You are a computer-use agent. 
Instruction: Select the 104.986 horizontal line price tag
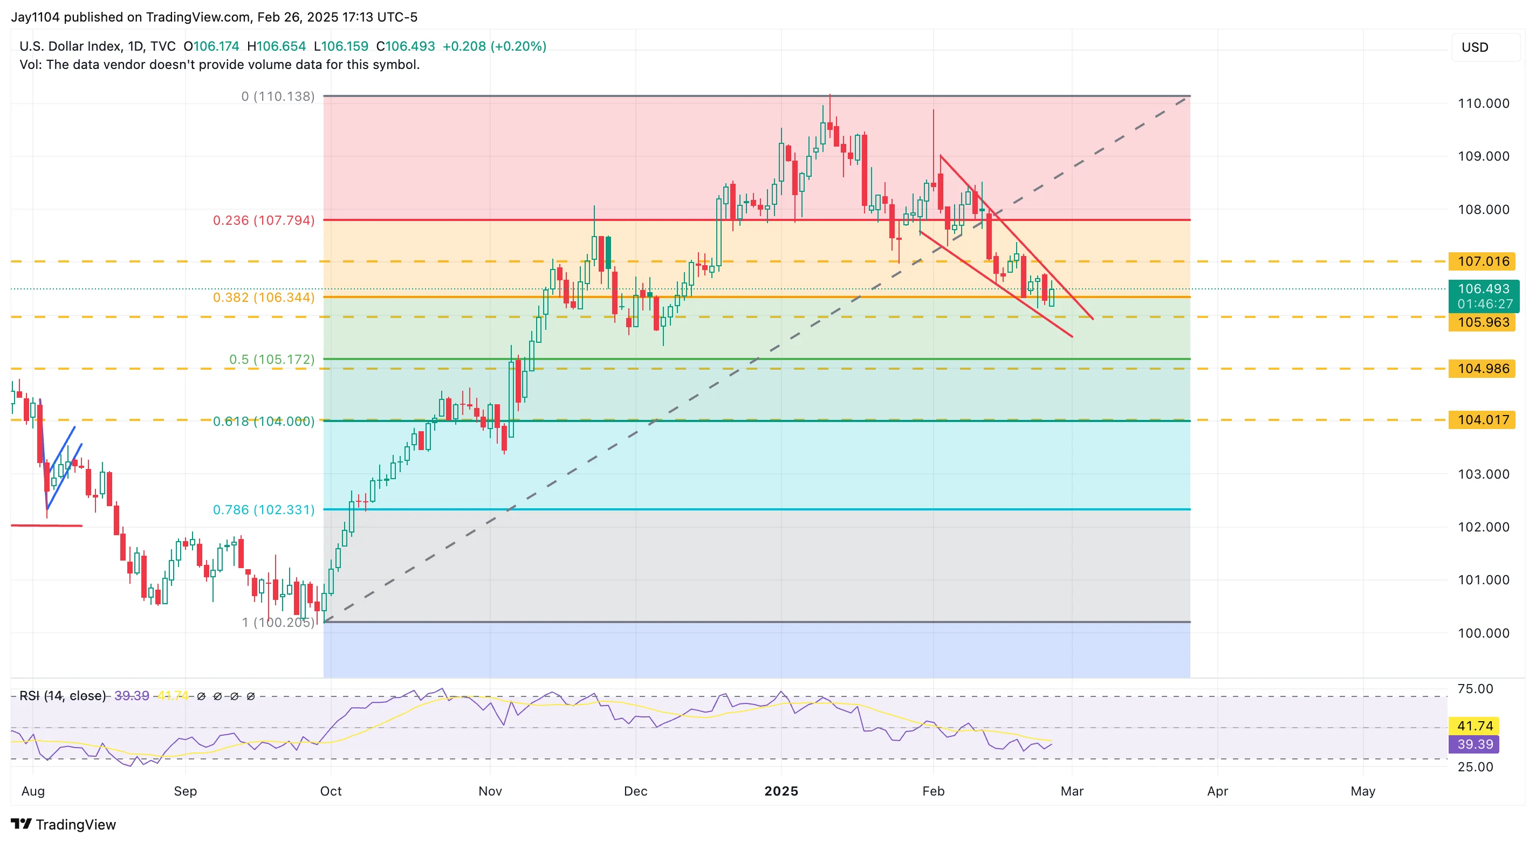click(x=1482, y=369)
